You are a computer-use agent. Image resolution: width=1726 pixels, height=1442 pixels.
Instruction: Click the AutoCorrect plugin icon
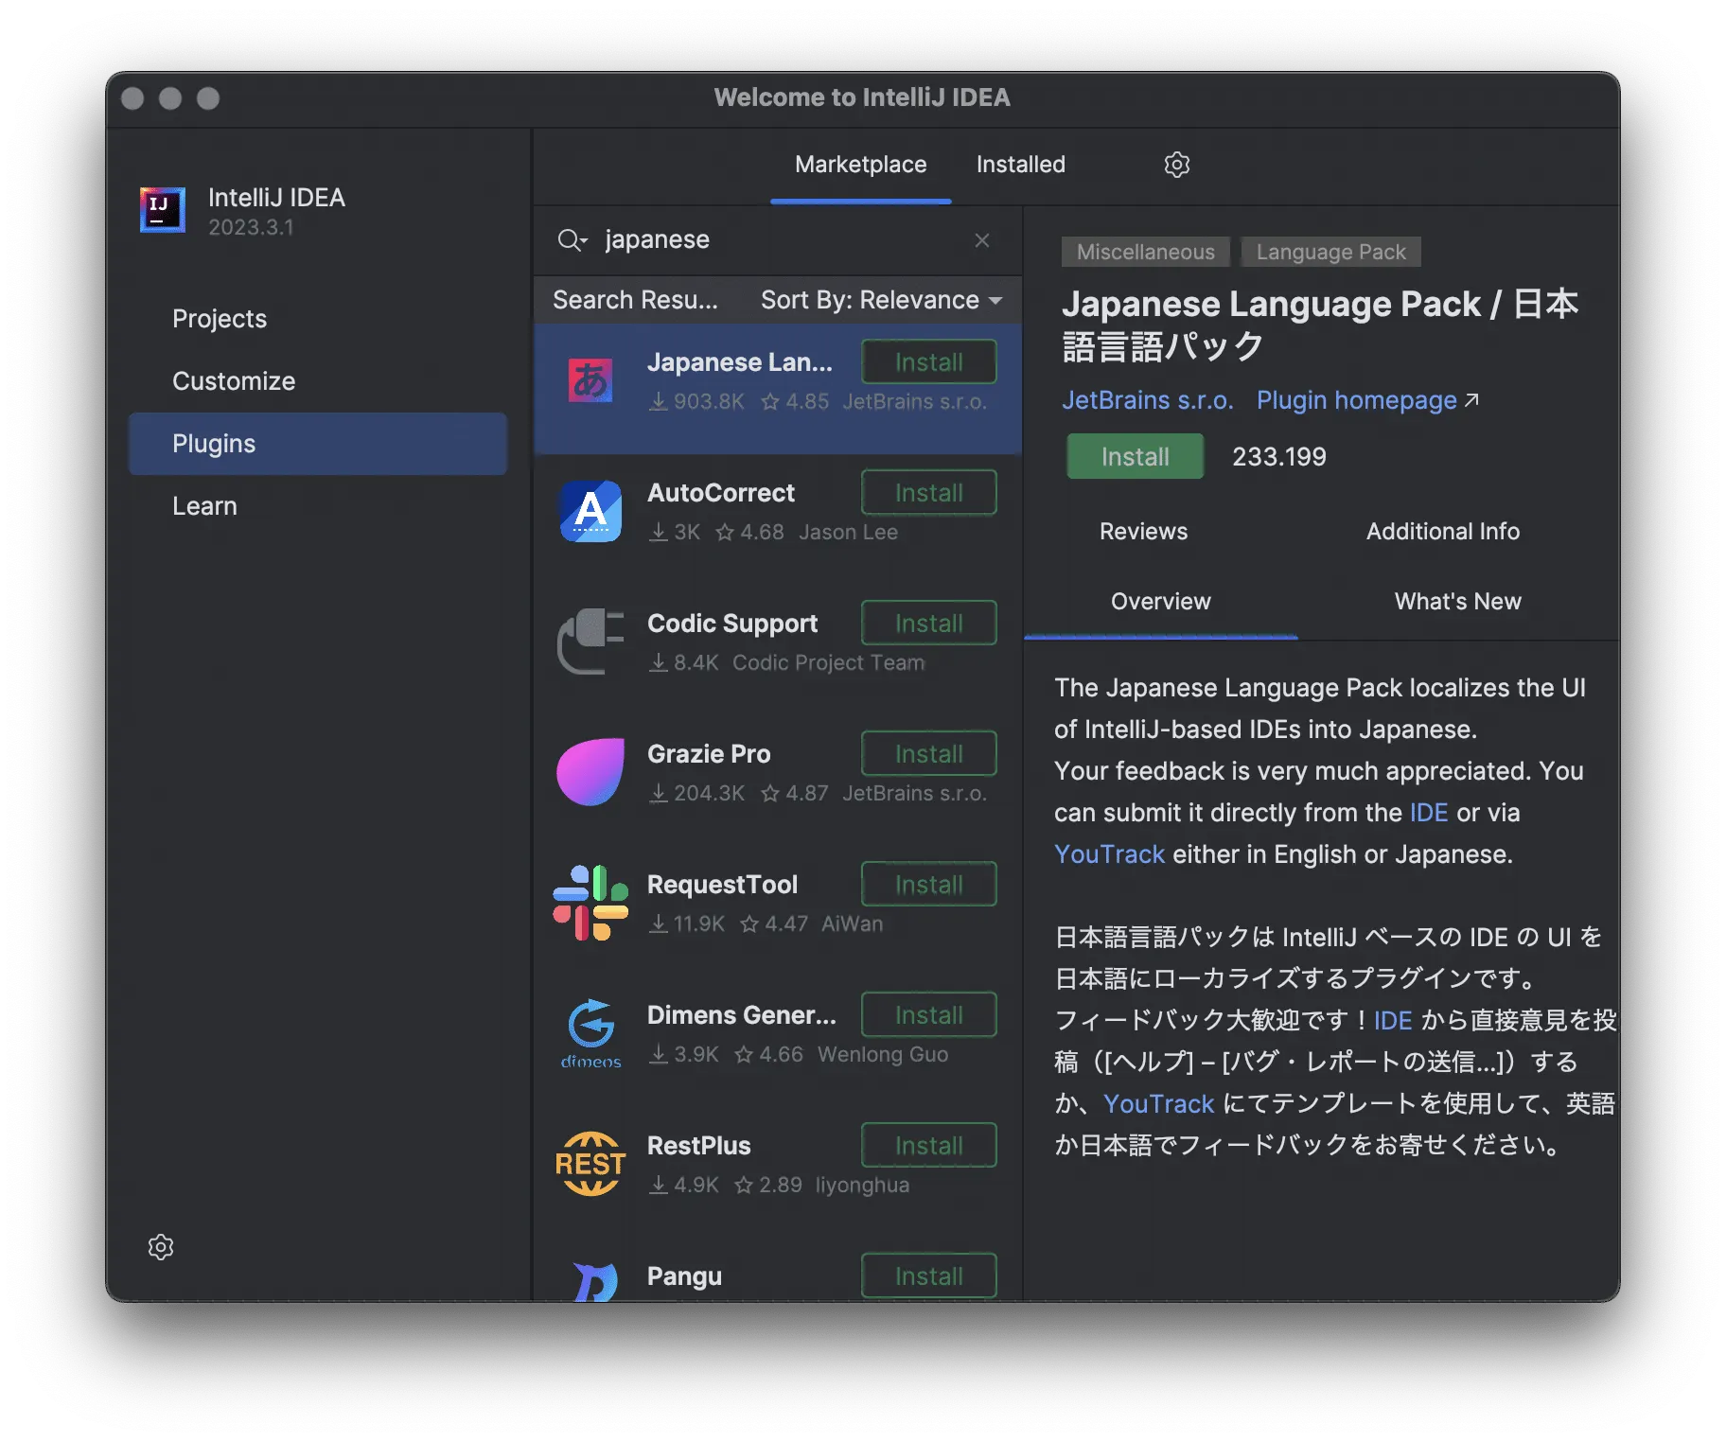click(x=590, y=511)
